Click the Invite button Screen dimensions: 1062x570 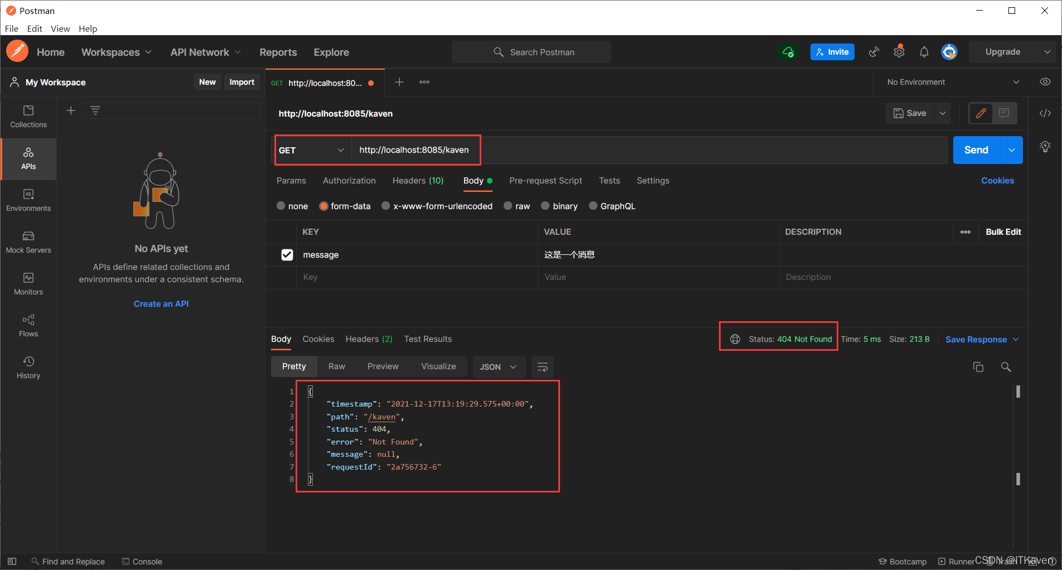coord(832,52)
